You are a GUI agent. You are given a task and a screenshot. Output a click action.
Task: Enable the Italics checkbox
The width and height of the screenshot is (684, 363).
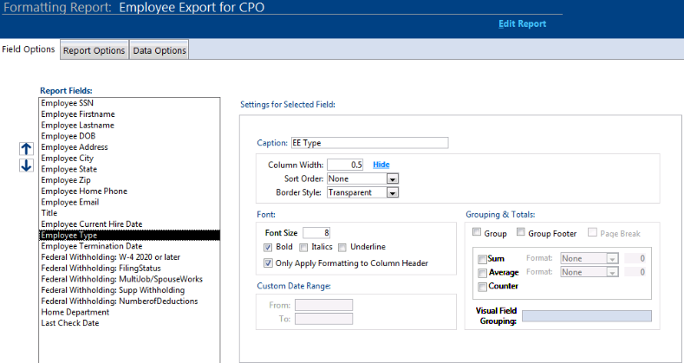click(x=303, y=248)
